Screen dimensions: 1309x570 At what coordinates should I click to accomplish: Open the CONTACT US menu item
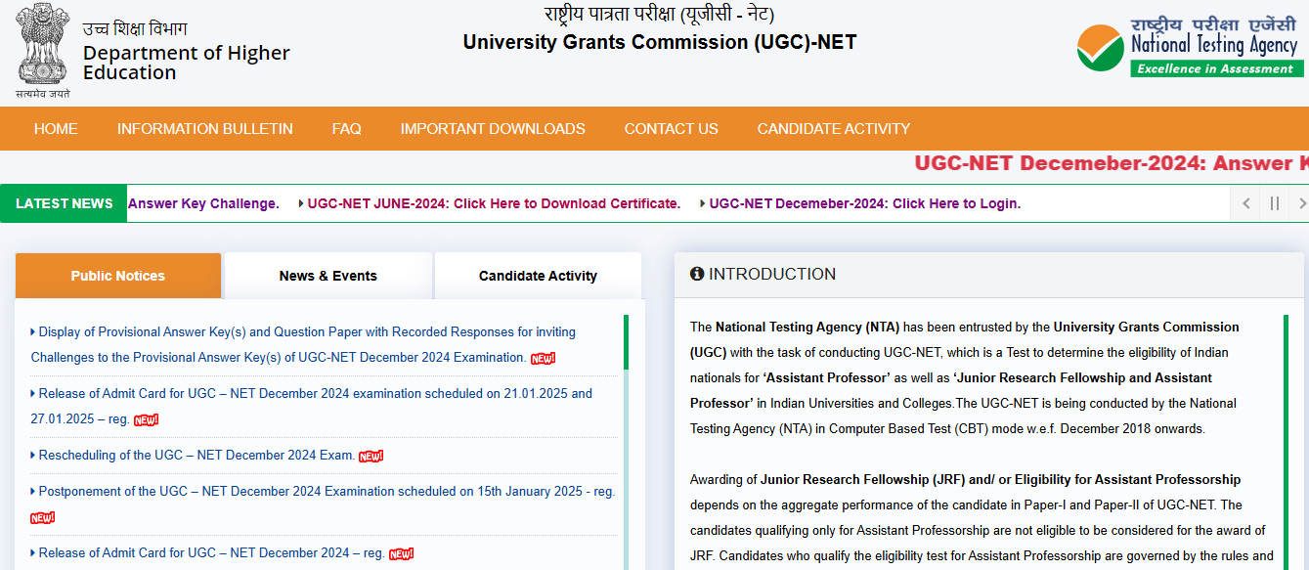pyautogui.click(x=671, y=128)
